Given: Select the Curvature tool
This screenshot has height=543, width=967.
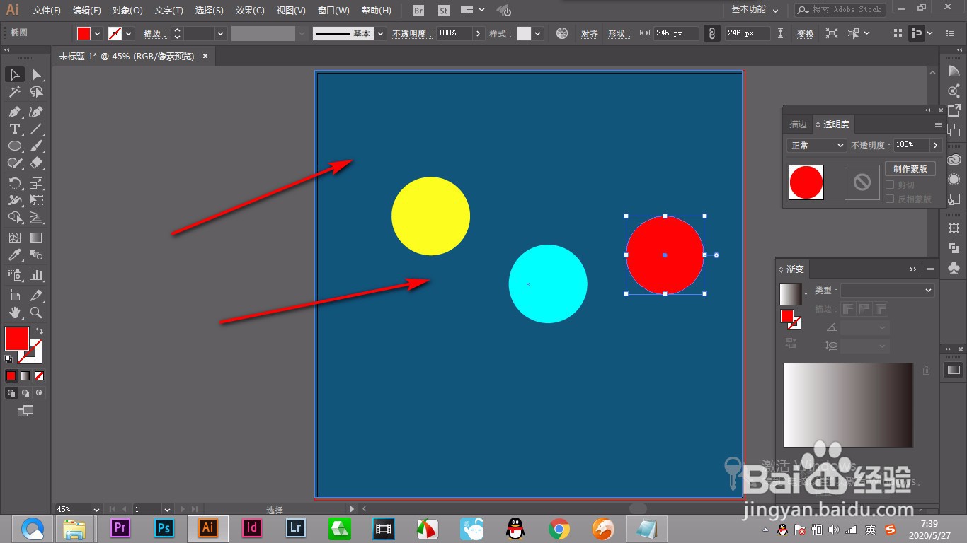Looking at the screenshot, I should coord(36,112).
